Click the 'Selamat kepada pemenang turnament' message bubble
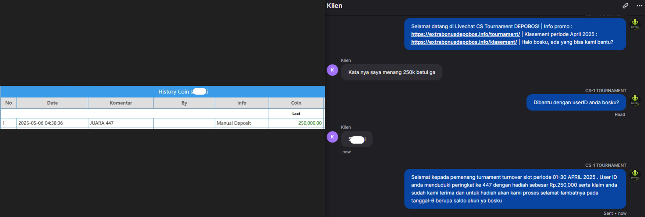This screenshot has height=217, width=645. (515, 189)
